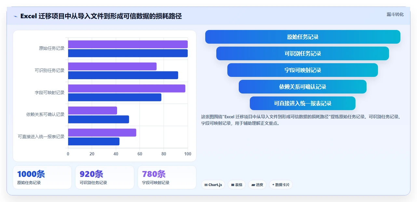Viewport: 417px width, 202px height.
Task: Open the 920条 可识别任务记录 data card
Action: point(105,177)
